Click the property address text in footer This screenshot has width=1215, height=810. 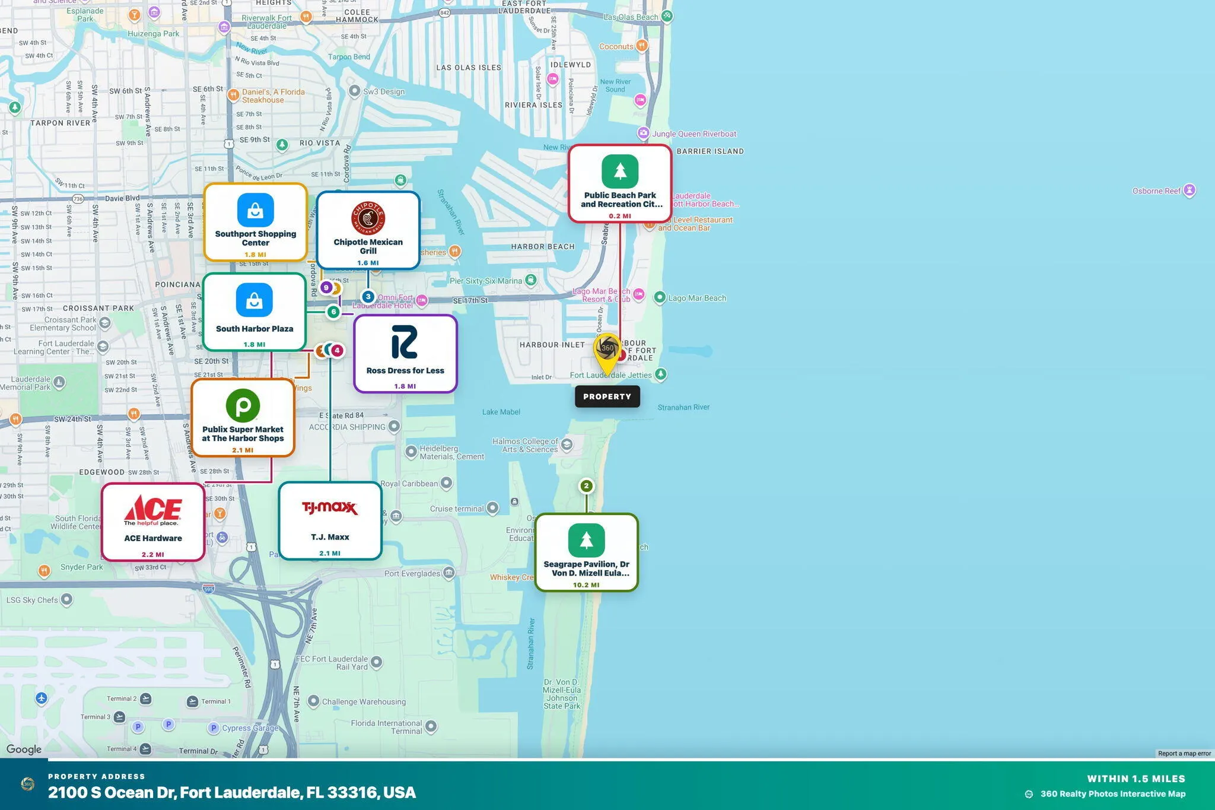coord(232,792)
